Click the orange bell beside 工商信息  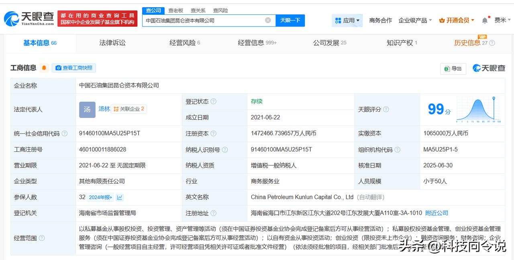pos(44,68)
